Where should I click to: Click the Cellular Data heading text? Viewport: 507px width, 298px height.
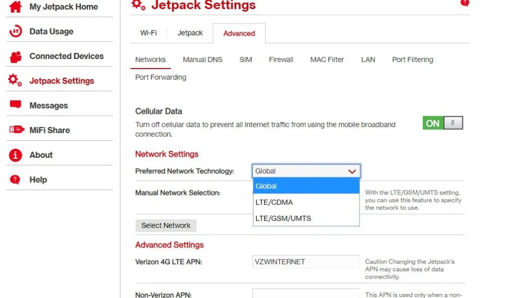[x=158, y=111]
